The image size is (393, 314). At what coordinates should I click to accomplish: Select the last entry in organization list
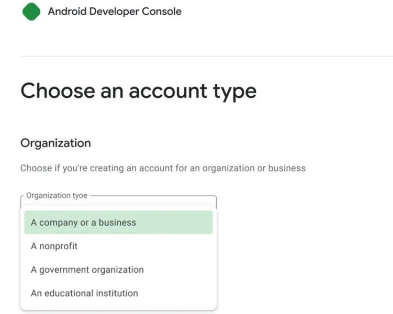pos(84,293)
